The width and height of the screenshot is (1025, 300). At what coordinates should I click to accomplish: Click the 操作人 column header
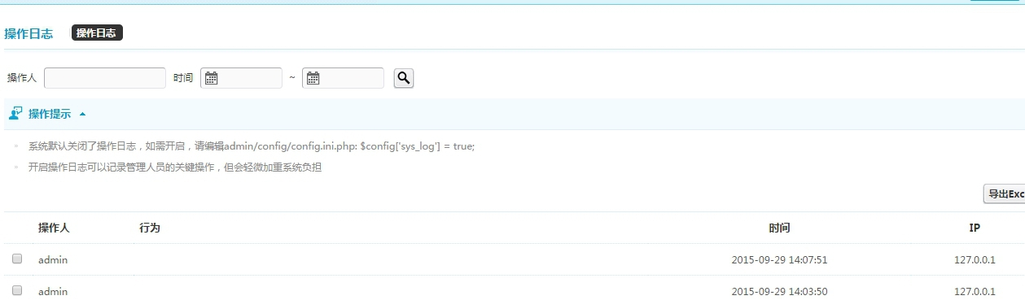(x=54, y=228)
